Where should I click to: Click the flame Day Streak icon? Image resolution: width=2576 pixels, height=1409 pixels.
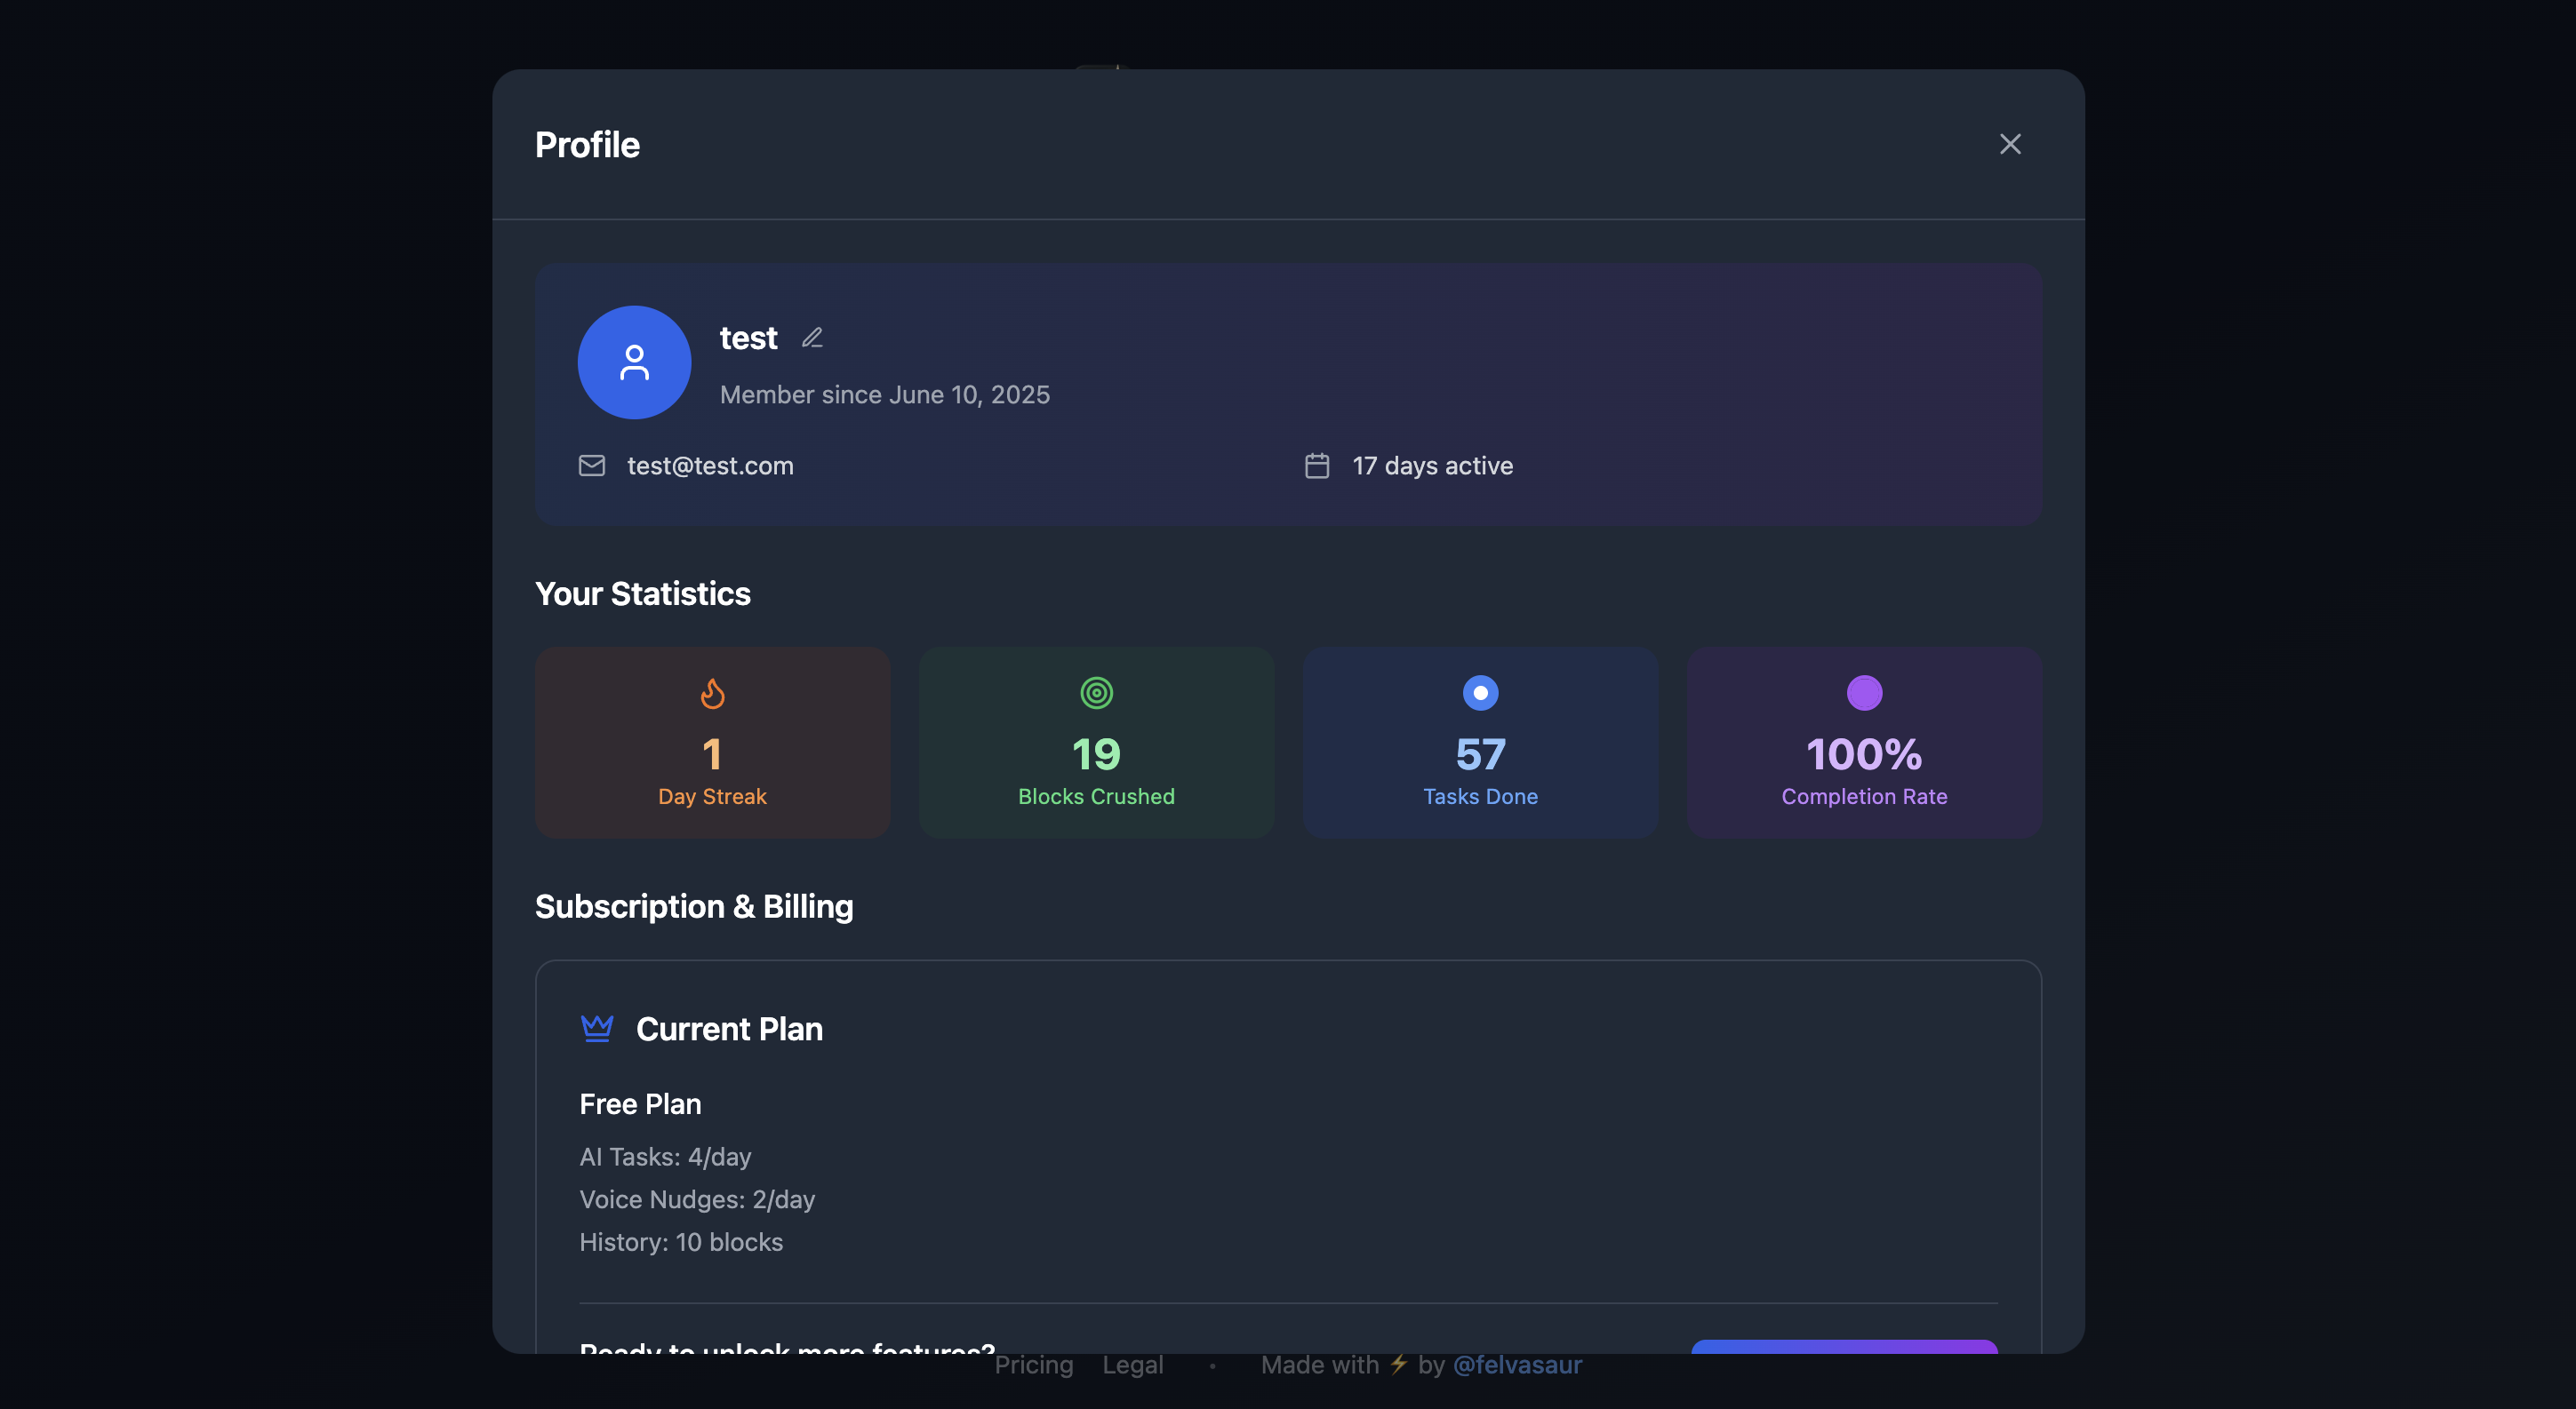coord(712,693)
